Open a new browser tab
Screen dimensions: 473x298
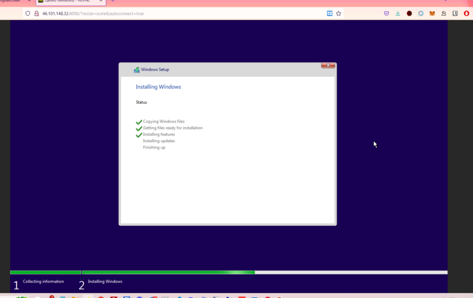pos(113,1)
